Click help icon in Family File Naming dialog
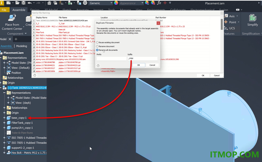 click(35, 75)
